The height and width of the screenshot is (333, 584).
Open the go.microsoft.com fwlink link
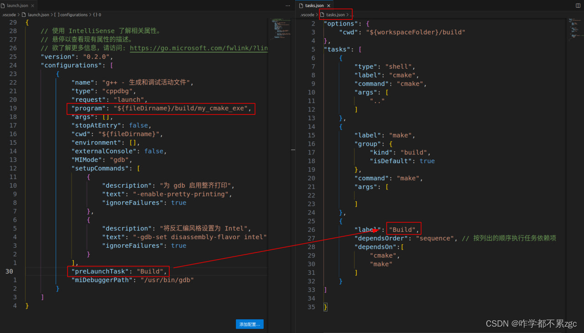199,48
